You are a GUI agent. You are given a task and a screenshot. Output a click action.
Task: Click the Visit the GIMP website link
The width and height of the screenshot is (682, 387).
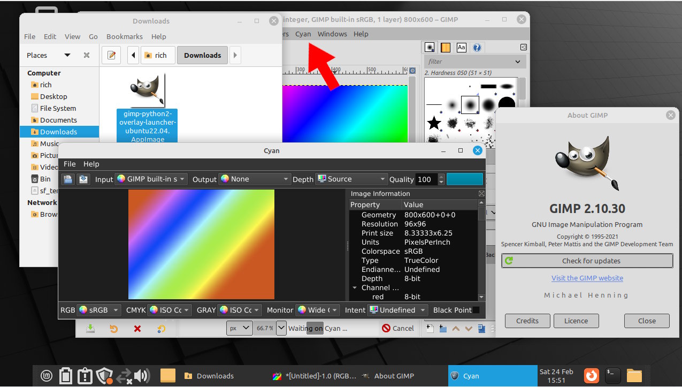point(587,278)
